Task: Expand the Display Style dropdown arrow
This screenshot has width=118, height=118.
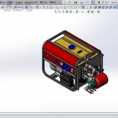Action: (x=79, y=12)
